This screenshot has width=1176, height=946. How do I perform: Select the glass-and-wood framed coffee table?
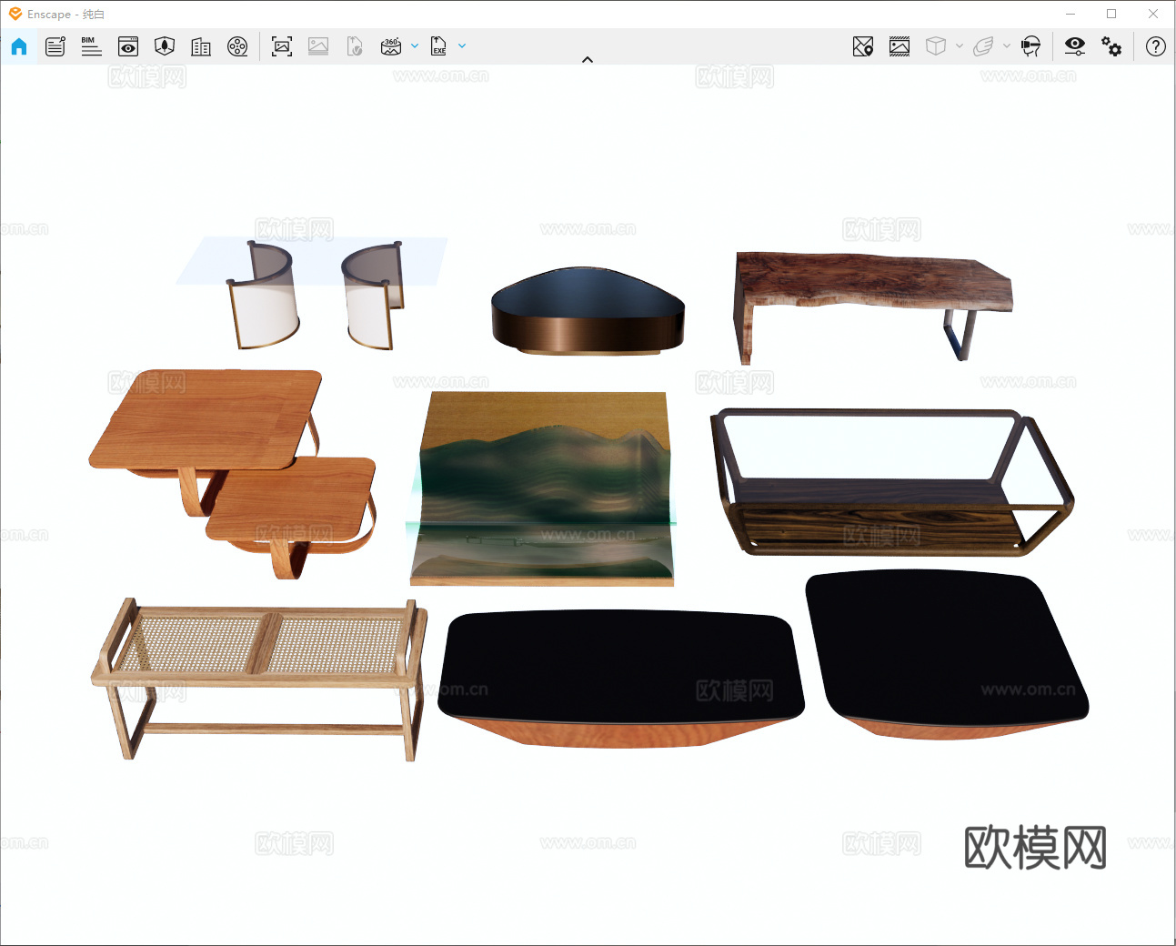(891, 482)
